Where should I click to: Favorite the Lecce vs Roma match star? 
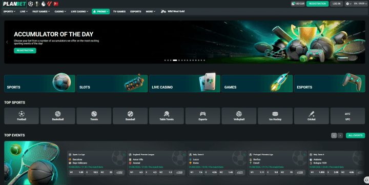pos(244,155)
